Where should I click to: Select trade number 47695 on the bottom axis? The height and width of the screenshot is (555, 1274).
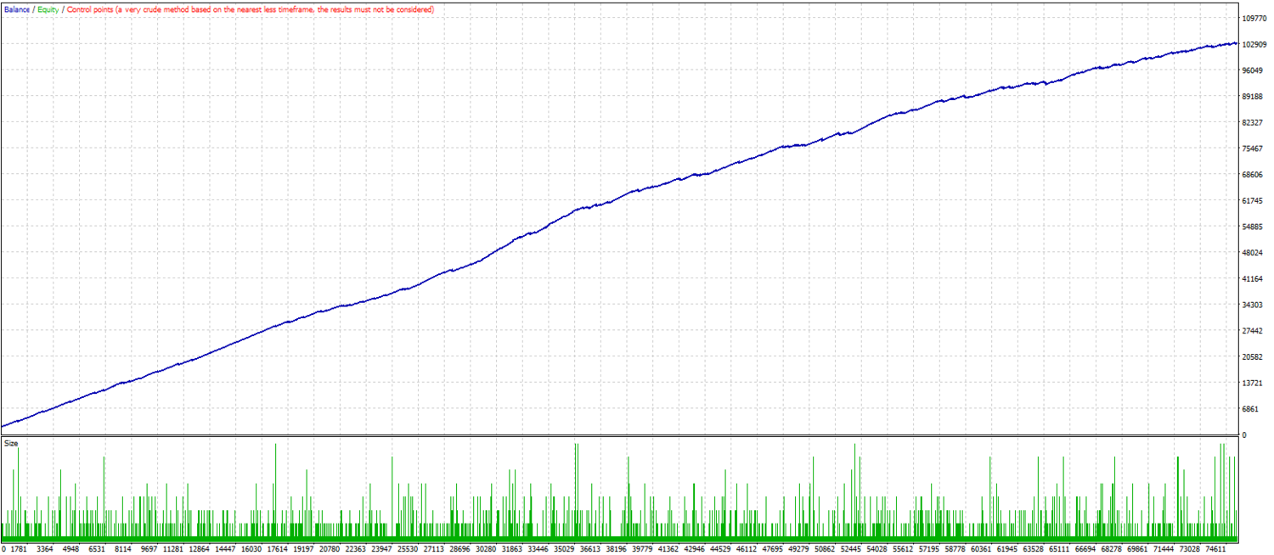click(x=773, y=549)
